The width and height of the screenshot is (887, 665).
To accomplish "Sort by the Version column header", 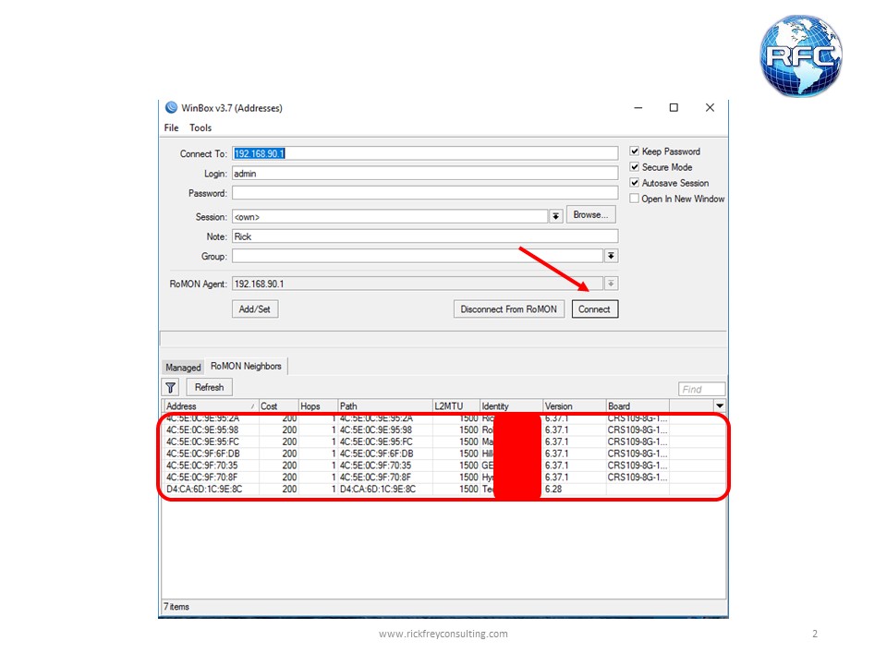I will point(575,406).
